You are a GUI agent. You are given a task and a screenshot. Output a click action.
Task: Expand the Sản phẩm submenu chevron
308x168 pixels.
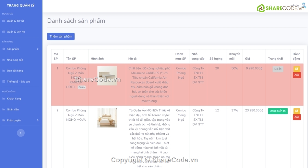(x=38, y=49)
